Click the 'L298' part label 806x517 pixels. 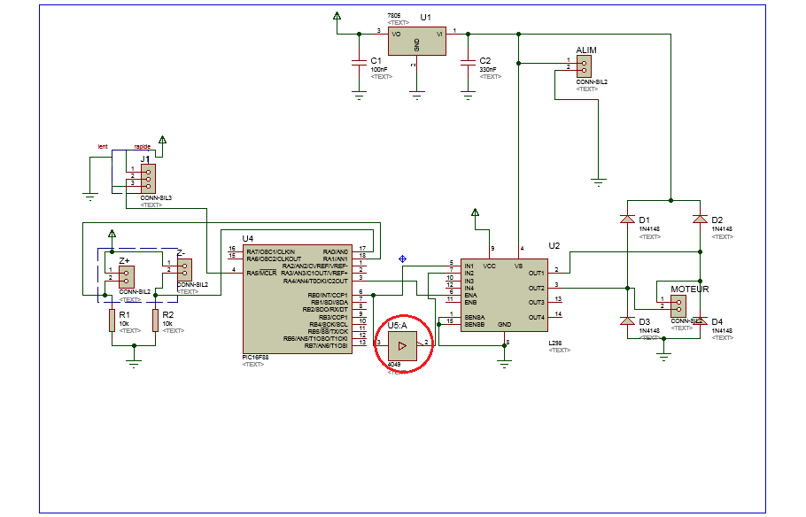click(555, 343)
